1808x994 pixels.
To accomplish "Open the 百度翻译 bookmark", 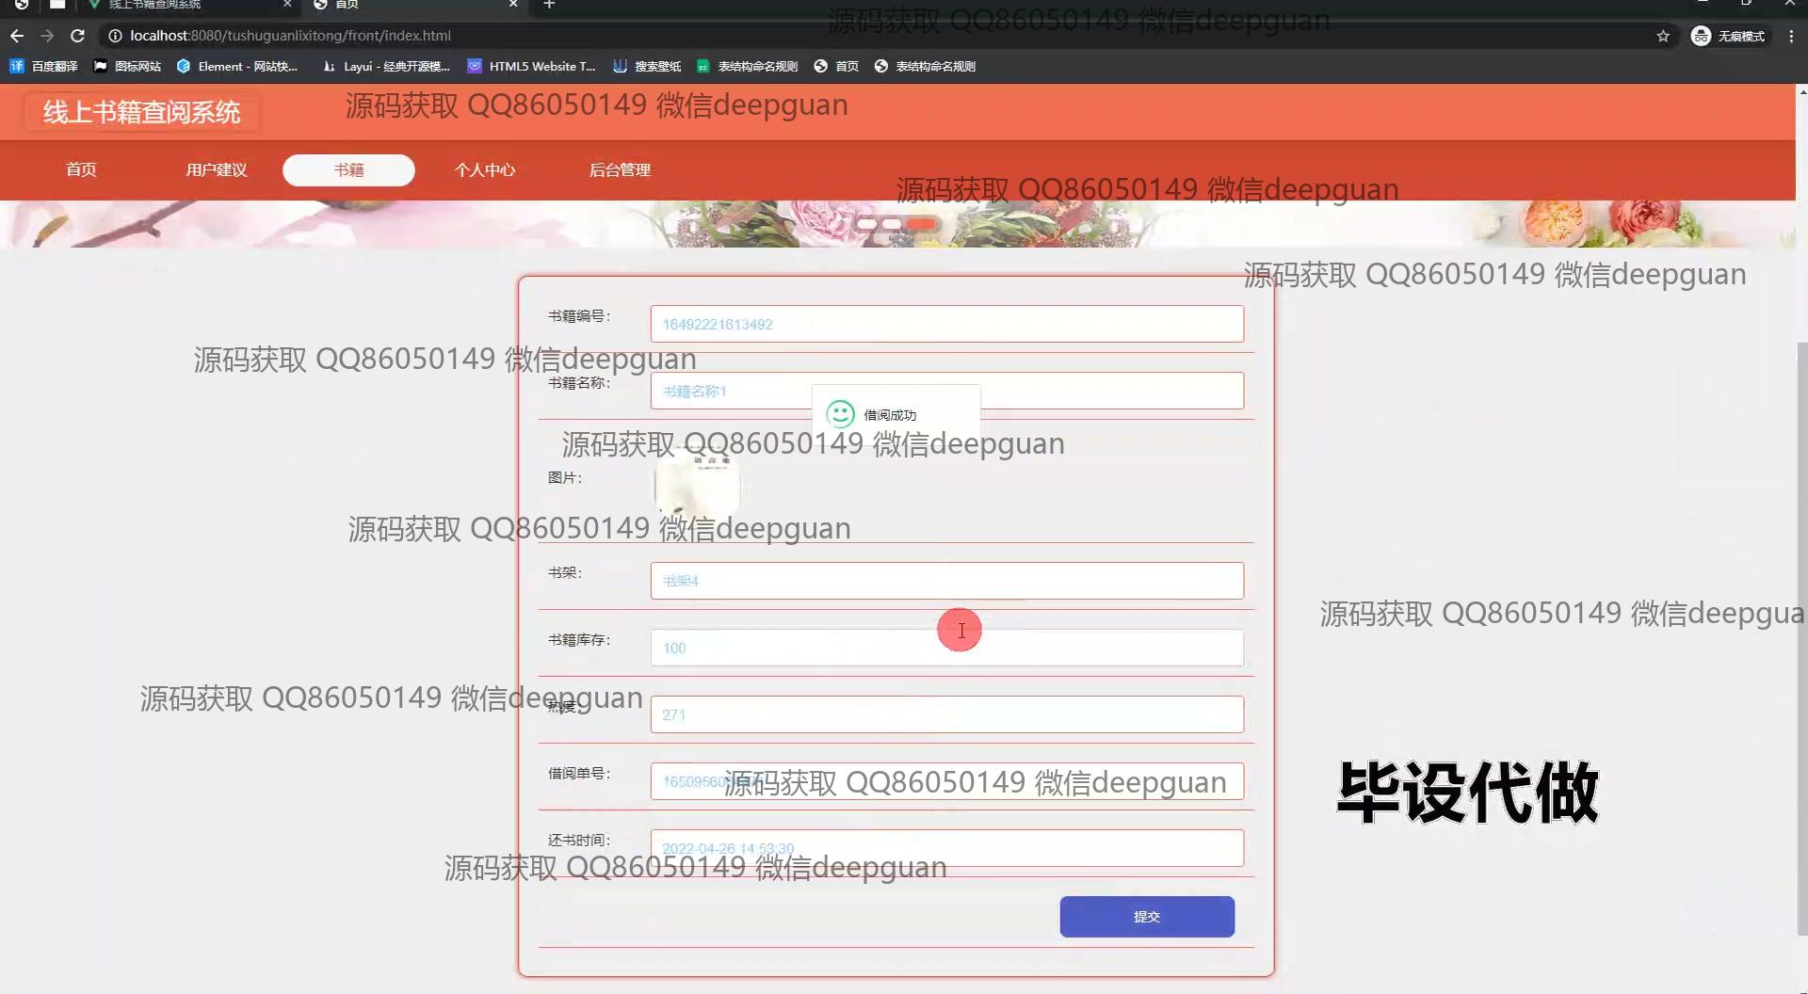I will (x=44, y=66).
